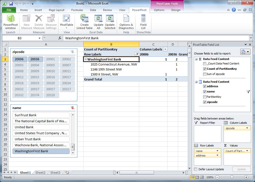Collapse the measures Data Feed Content group
This screenshot has height=182, width=255.
click(196, 59)
